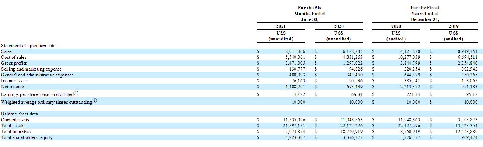Click 'General and administrative expenses' label
The height and width of the screenshot is (147, 483).
[x=37, y=75]
